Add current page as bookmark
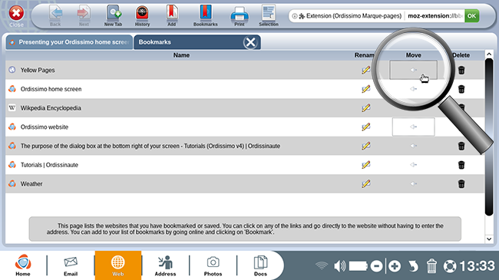This screenshot has width=499, height=280. pos(171,16)
